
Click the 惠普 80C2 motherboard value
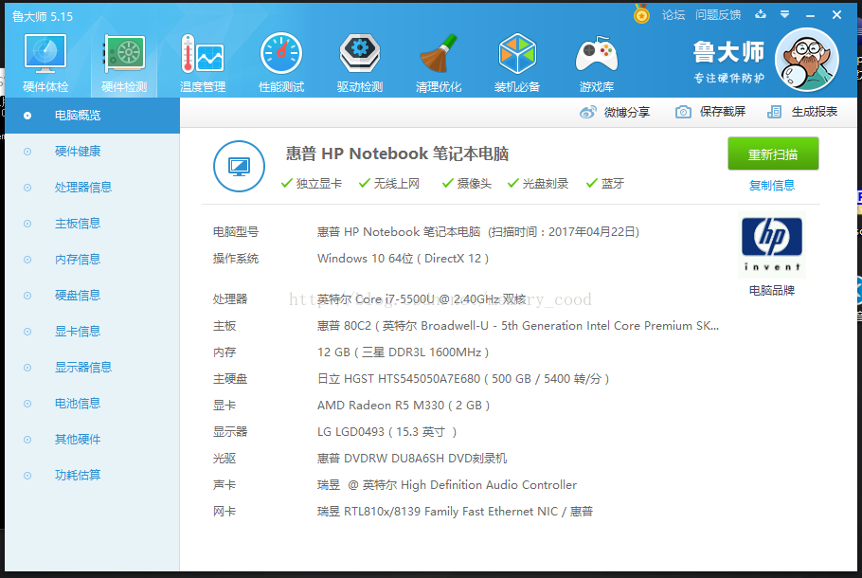coord(518,326)
